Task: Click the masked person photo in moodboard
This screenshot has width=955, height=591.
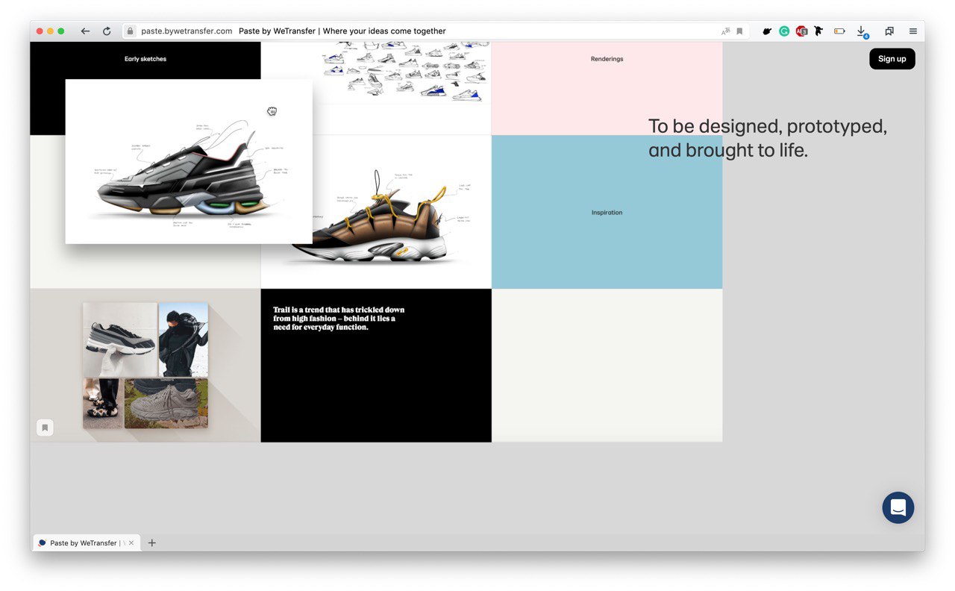Action: (x=183, y=340)
